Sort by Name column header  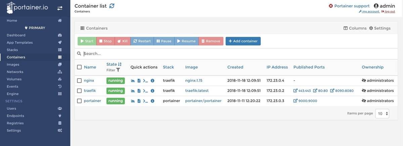click(90, 67)
